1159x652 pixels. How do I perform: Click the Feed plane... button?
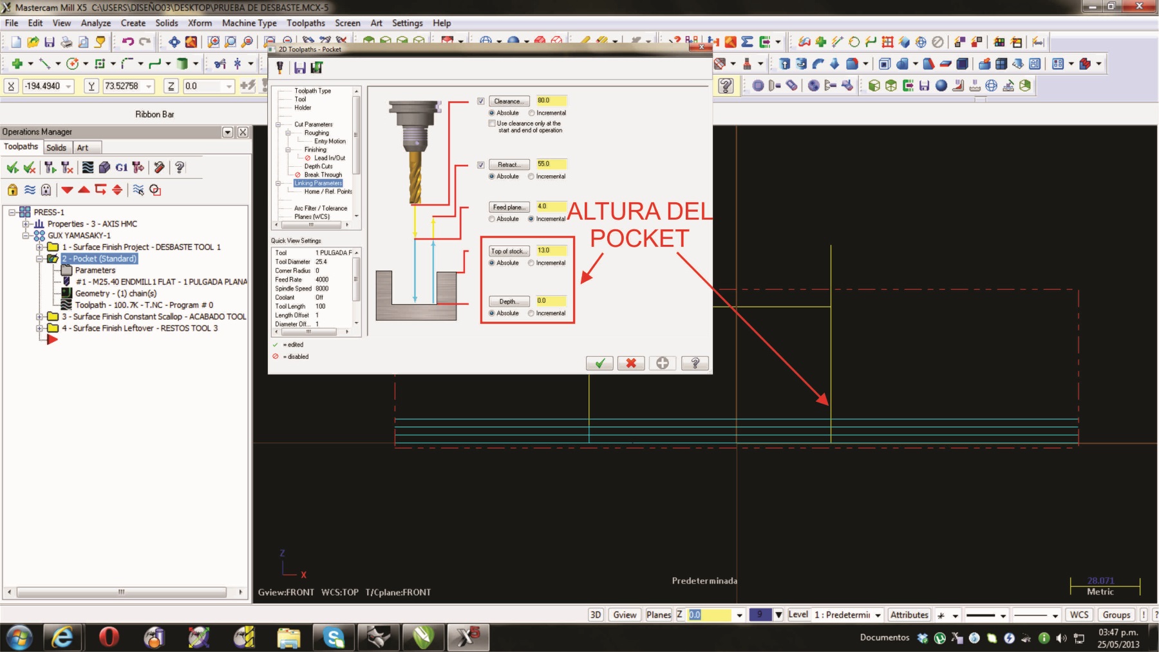[x=509, y=207]
